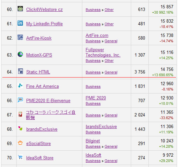Image resolution: width=178 pixels, height=167 pixels.
Task: Click the Business category in Click4Webstore row
Action: [93, 10]
